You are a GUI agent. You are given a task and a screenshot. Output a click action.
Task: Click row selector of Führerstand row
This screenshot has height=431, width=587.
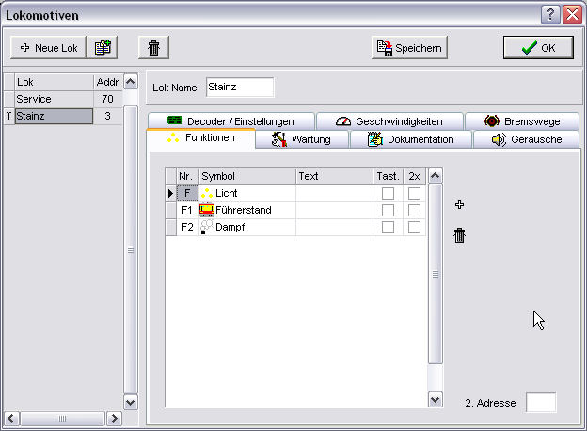[x=170, y=210]
